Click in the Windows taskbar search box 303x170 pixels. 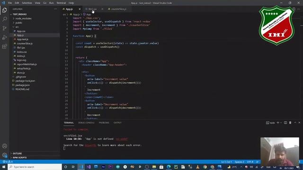click(35, 167)
